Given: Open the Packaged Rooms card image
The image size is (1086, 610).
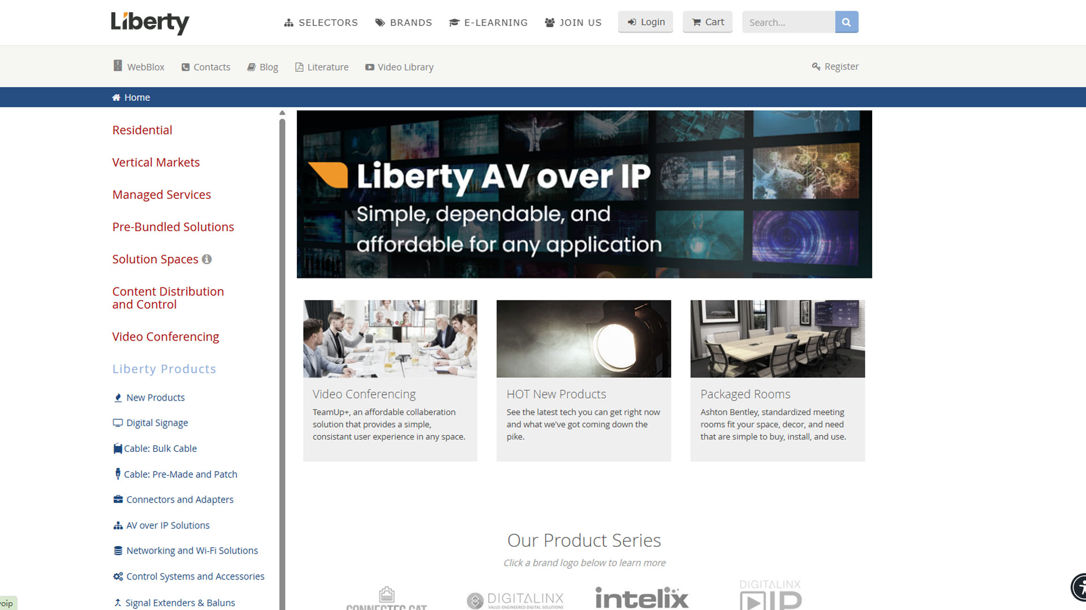Looking at the screenshot, I should (x=778, y=339).
